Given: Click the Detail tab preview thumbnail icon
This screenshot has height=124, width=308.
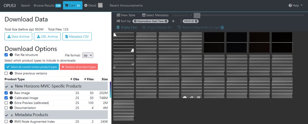Looking at the screenshot, I should tap(100, 5).
